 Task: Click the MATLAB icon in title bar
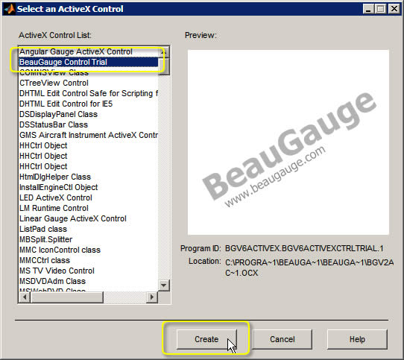pyautogui.click(x=9, y=9)
